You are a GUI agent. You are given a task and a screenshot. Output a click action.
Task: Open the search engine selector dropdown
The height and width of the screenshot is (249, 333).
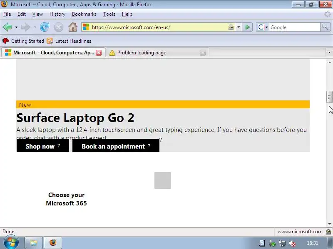[263, 27]
